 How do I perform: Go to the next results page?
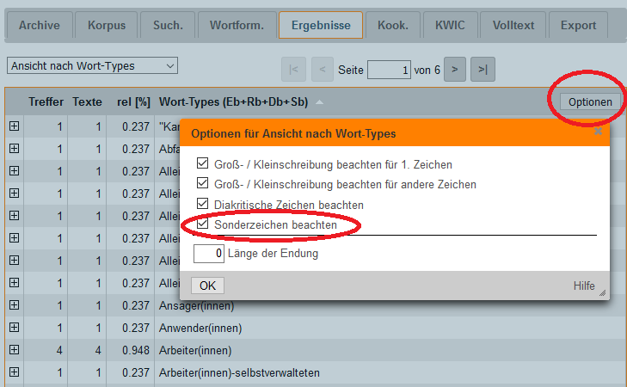pos(455,70)
